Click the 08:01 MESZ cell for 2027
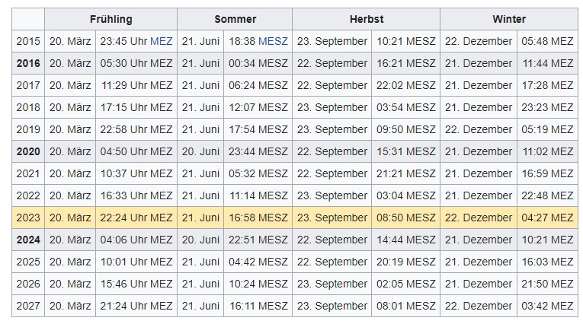 point(405,306)
